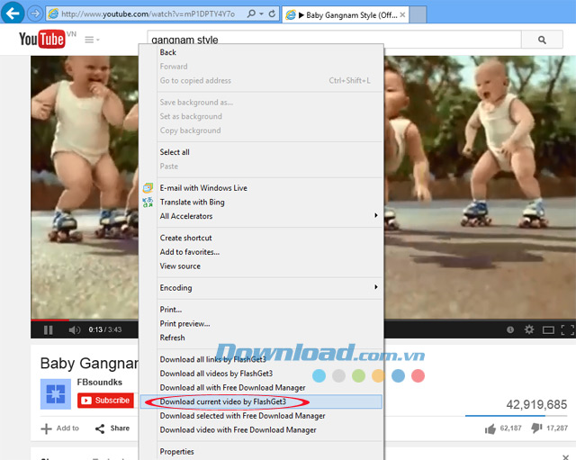Viewport: 576px width, 460px height.
Task: Click the Translate with Bing icon
Action: pos(148,202)
